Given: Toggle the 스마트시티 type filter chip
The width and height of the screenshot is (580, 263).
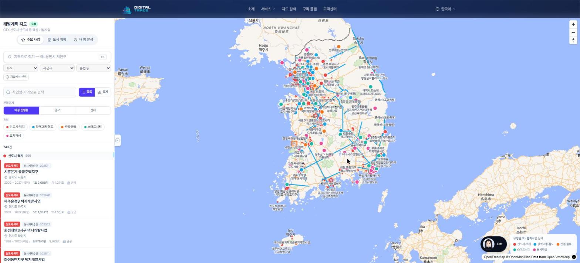Looking at the screenshot, I should [93, 127].
